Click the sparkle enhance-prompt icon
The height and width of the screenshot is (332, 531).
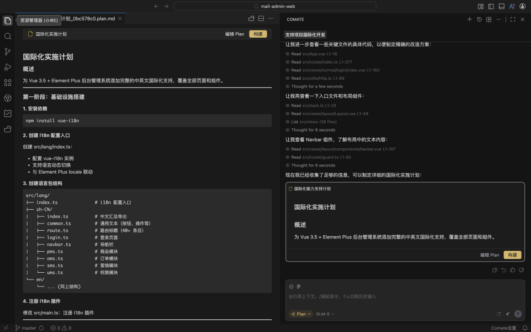(508, 314)
